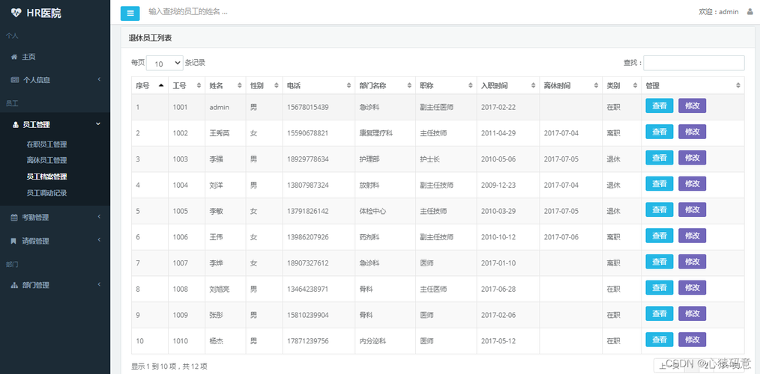The width and height of the screenshot is (760, 374).
Task: Click 修改 button for 李强
Action: 692,158
